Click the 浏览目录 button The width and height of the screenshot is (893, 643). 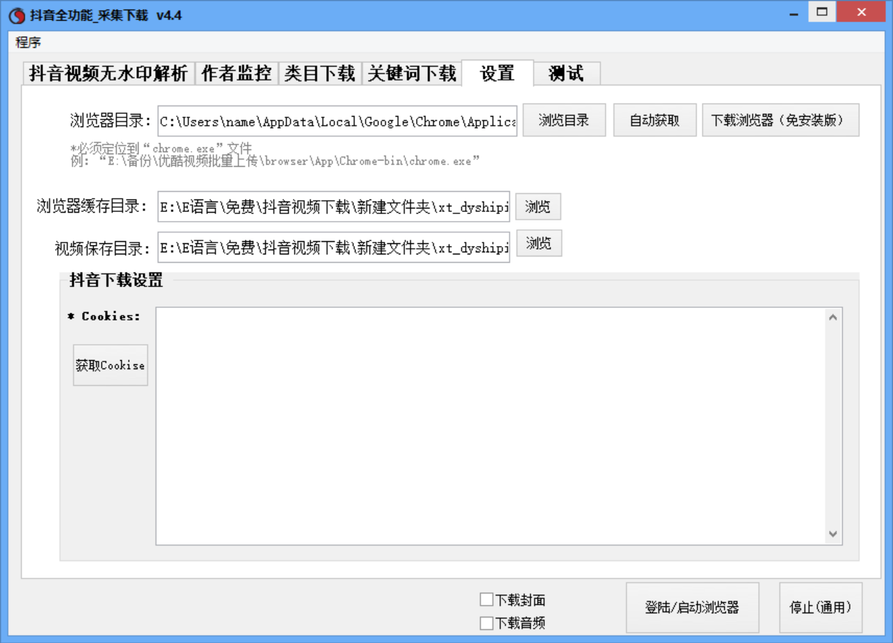(x=565, y=120)
